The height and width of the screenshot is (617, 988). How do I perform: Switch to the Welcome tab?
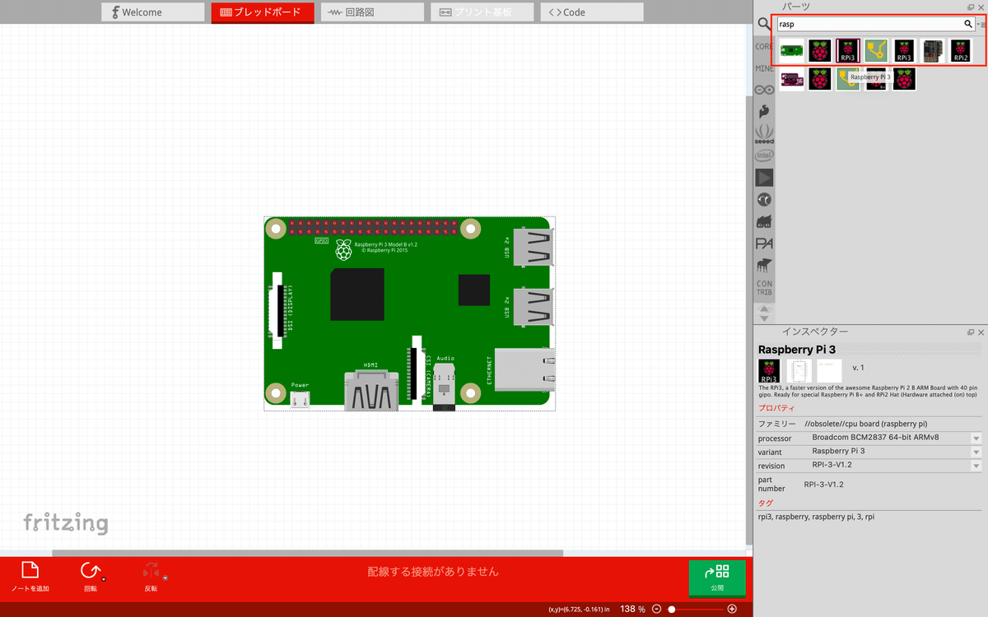[153, 12]
